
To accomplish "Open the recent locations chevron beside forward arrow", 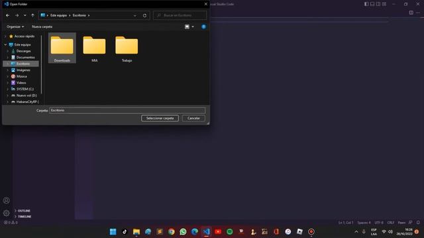I will click(x=25, y=15).
